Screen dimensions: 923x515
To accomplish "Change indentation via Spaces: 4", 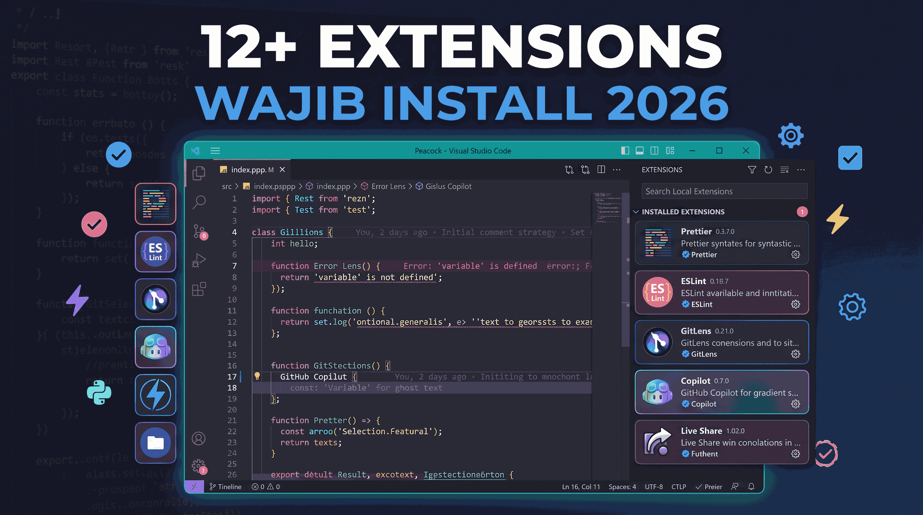I will [622, 487].
